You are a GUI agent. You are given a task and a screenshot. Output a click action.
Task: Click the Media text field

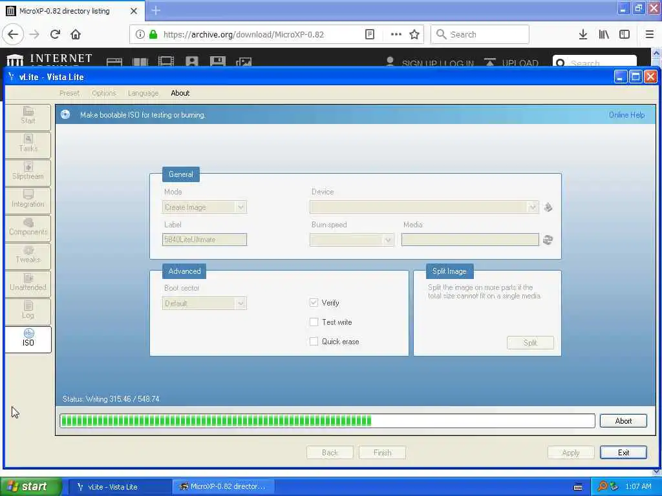(x=470, y=240)
